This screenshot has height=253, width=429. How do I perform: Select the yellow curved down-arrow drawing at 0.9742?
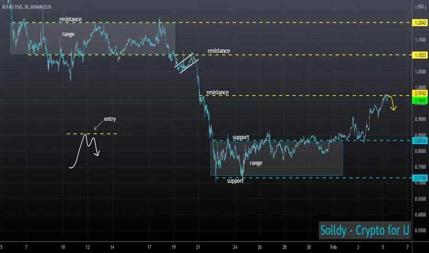[x=393, y=103]
